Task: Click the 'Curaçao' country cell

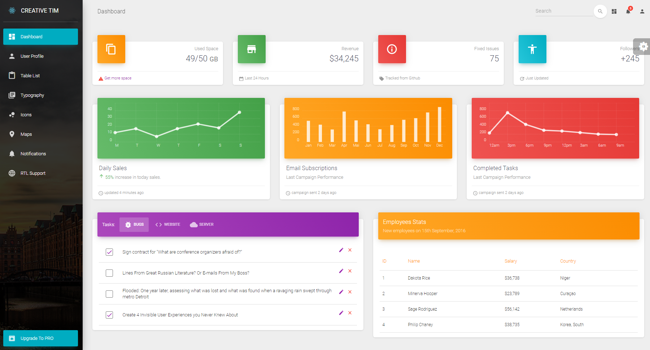Action: click(568, 294)
